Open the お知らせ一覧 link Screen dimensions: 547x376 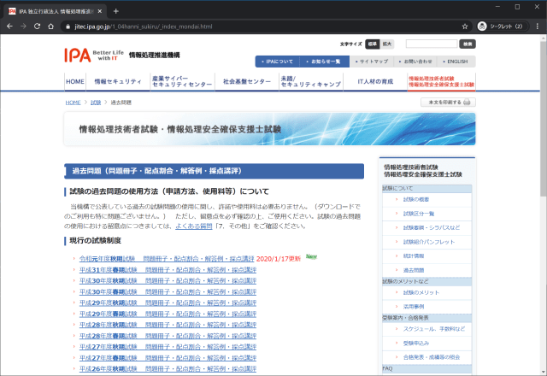325,62
